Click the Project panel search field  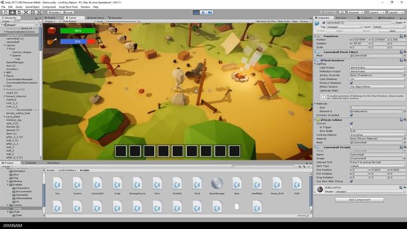(263, 166)
